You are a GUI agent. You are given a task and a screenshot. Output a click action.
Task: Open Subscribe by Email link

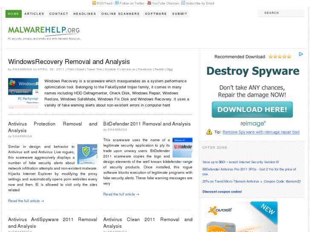click(x=200, y=3)
